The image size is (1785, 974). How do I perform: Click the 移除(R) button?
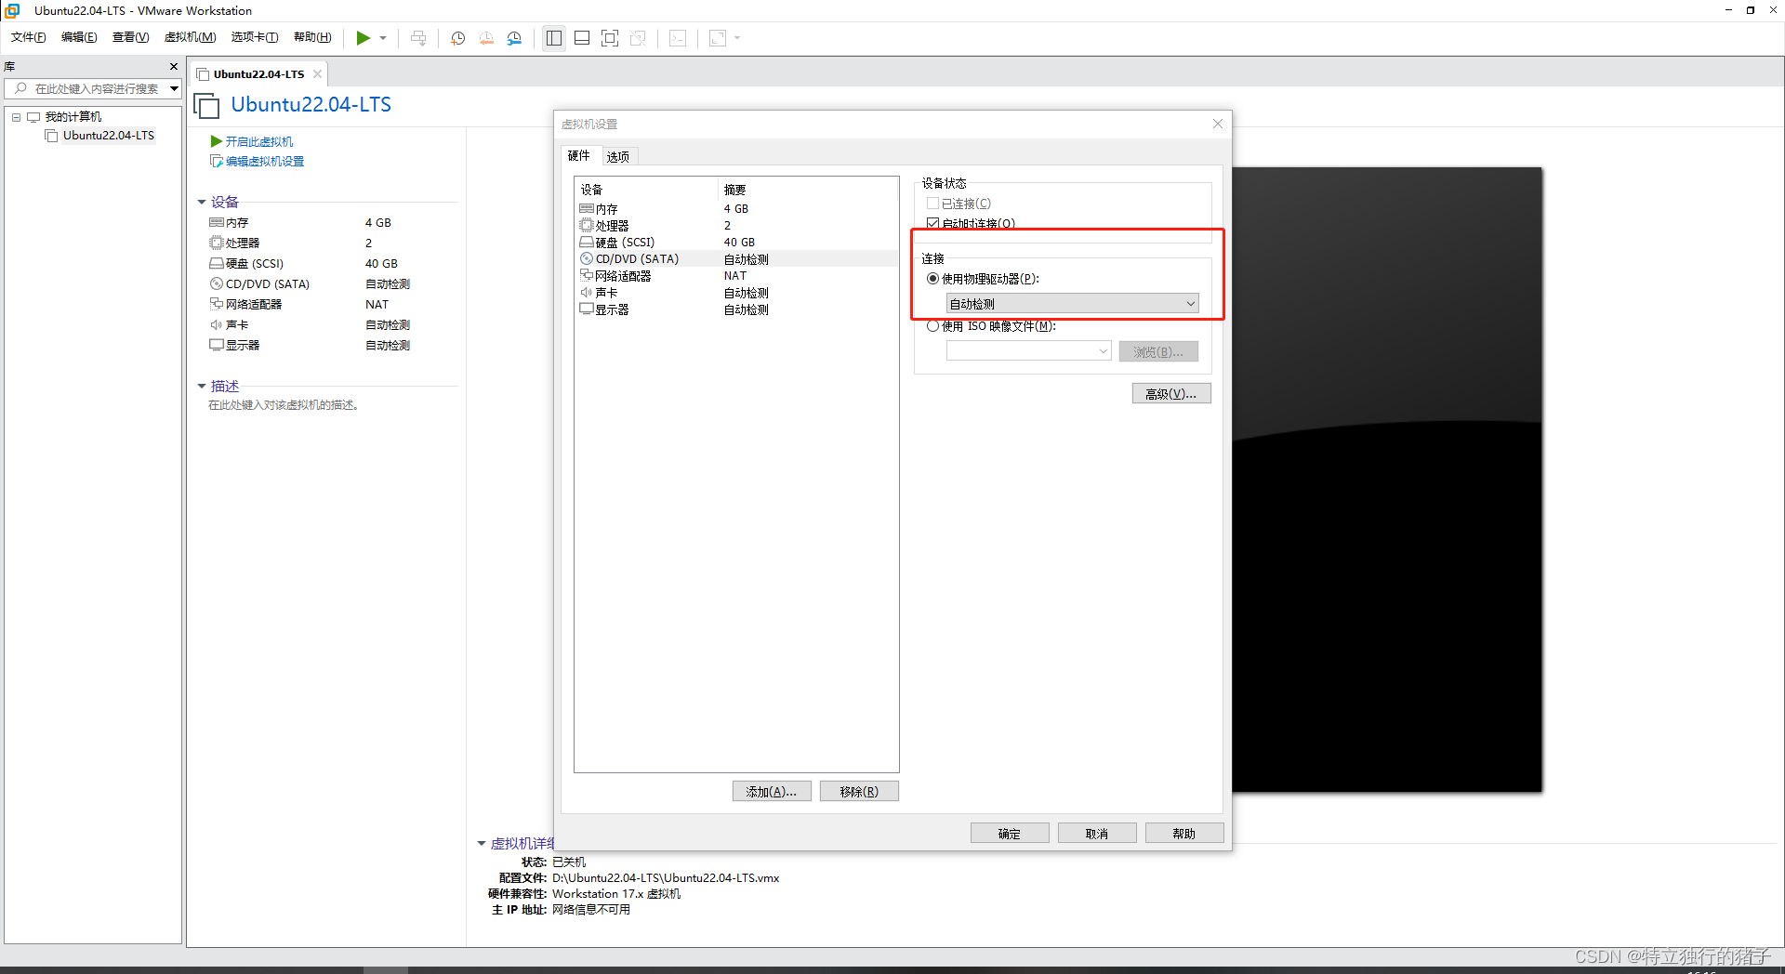pos(859,792)
